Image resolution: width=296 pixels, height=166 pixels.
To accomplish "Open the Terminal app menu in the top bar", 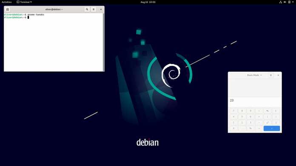I will pos(24,2).
